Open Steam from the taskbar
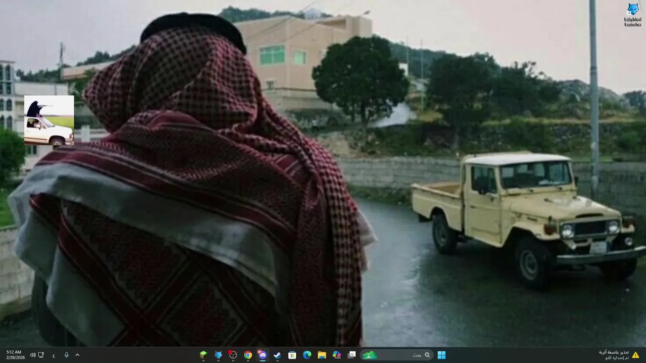 [277, 355]
